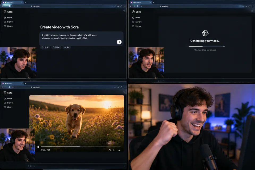Click the 0:02 / 0:05 timestamp
This screenshot has width=255, height=170.
click(45, 150)
